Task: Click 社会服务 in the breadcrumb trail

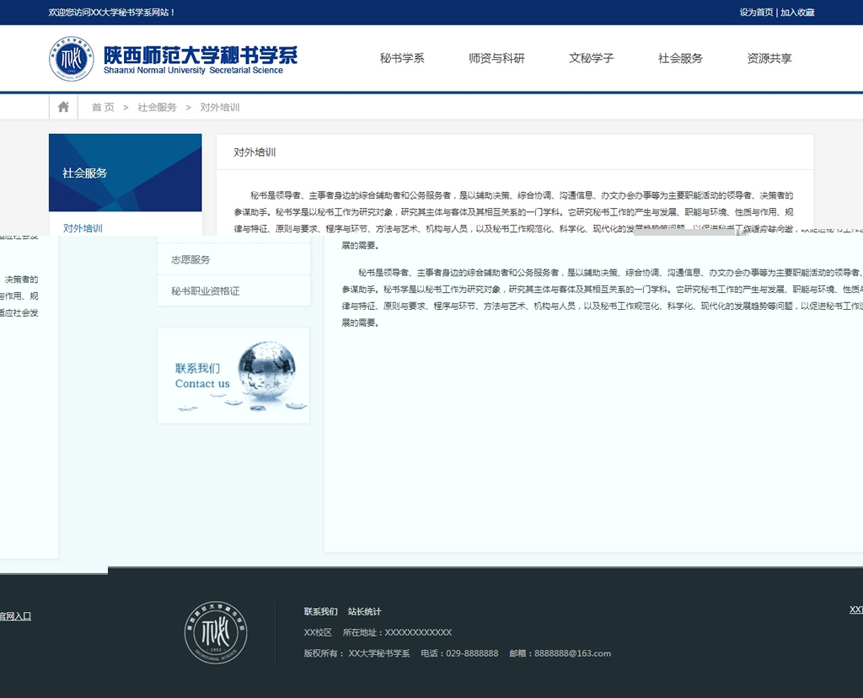Action: (x=158, y=108)
